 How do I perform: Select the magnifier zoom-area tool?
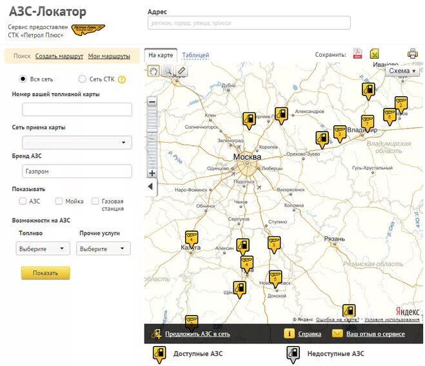(x=168, y=71)
